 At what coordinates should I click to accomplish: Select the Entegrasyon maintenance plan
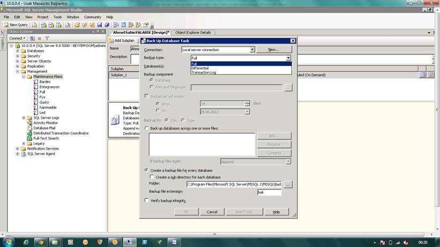coord(49,87)
